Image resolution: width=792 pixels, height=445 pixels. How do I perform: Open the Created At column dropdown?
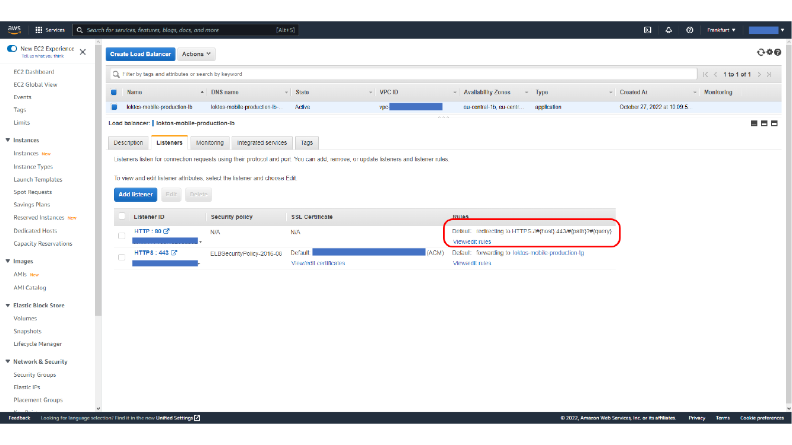pos(695,93)
